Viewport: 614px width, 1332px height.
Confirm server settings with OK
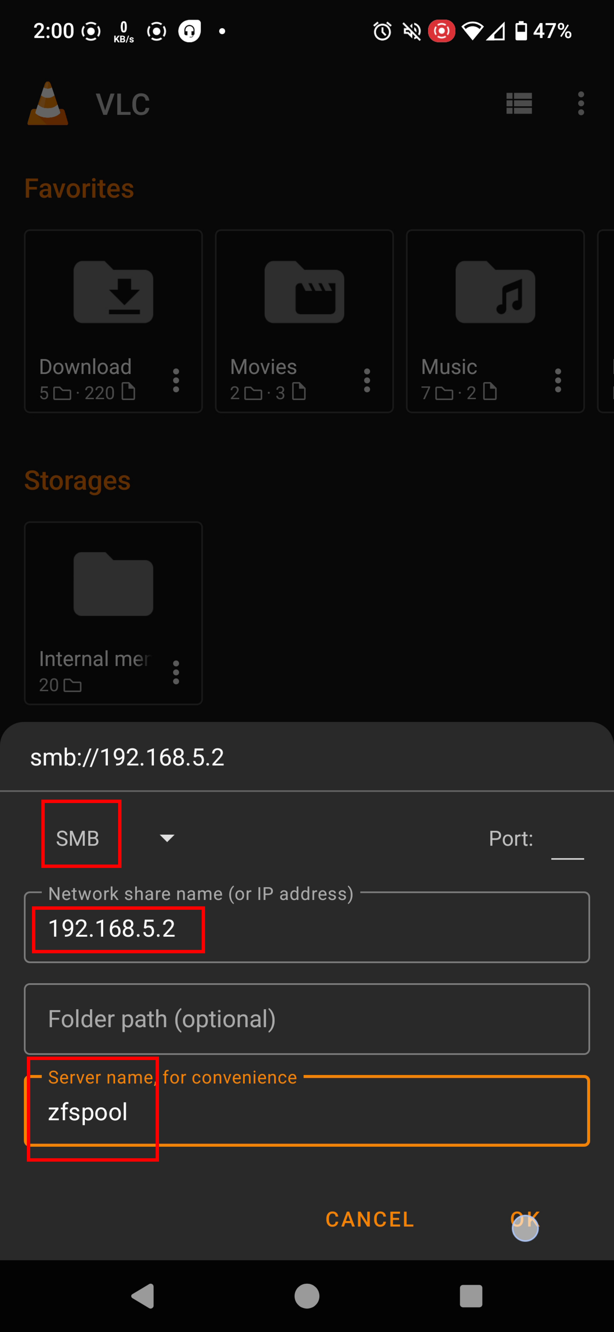pos(525,1219)
